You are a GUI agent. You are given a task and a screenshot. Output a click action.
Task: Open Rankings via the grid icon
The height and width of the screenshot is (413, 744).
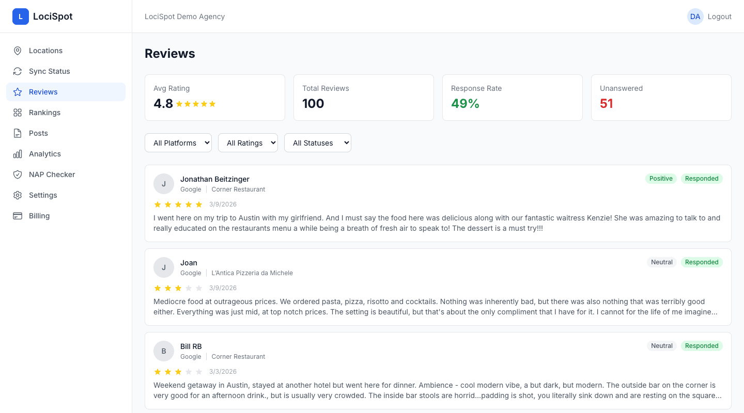17,113
